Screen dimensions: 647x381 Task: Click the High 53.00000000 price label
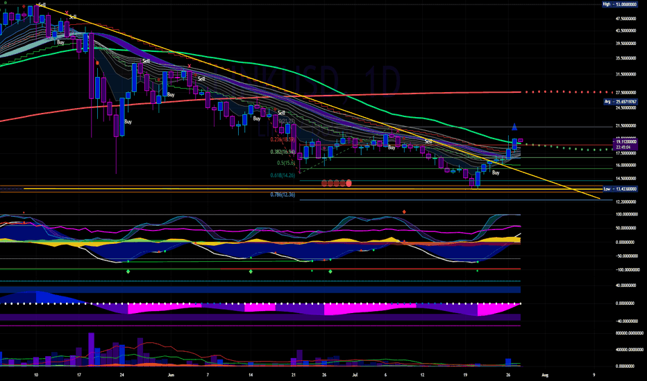click(x=619, y=4)
